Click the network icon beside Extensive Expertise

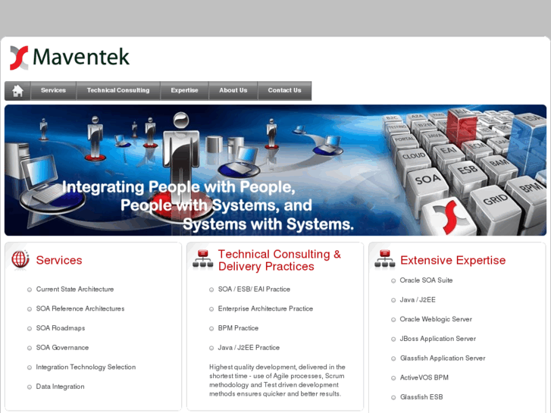385,260
